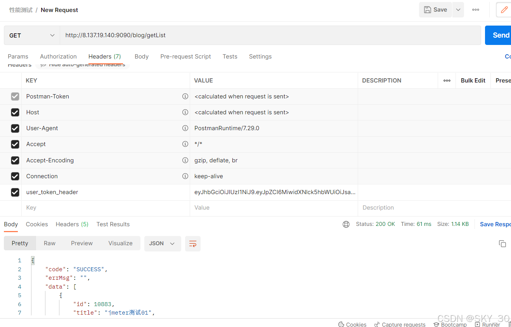511x327 pixels.
Task: Open the request Body tab
Action: point(142,57)
